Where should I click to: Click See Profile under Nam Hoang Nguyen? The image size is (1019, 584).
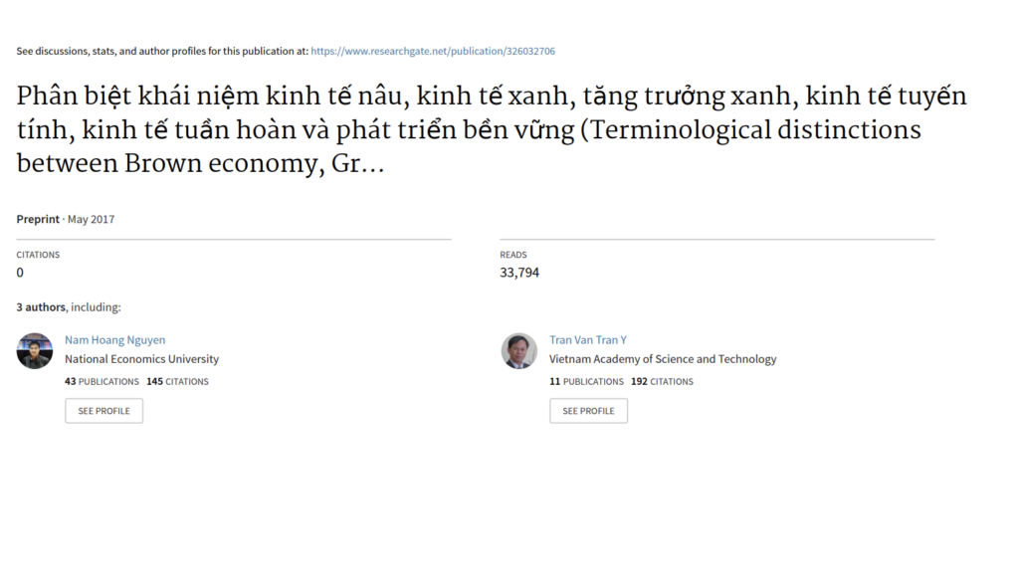click(103, 411)
